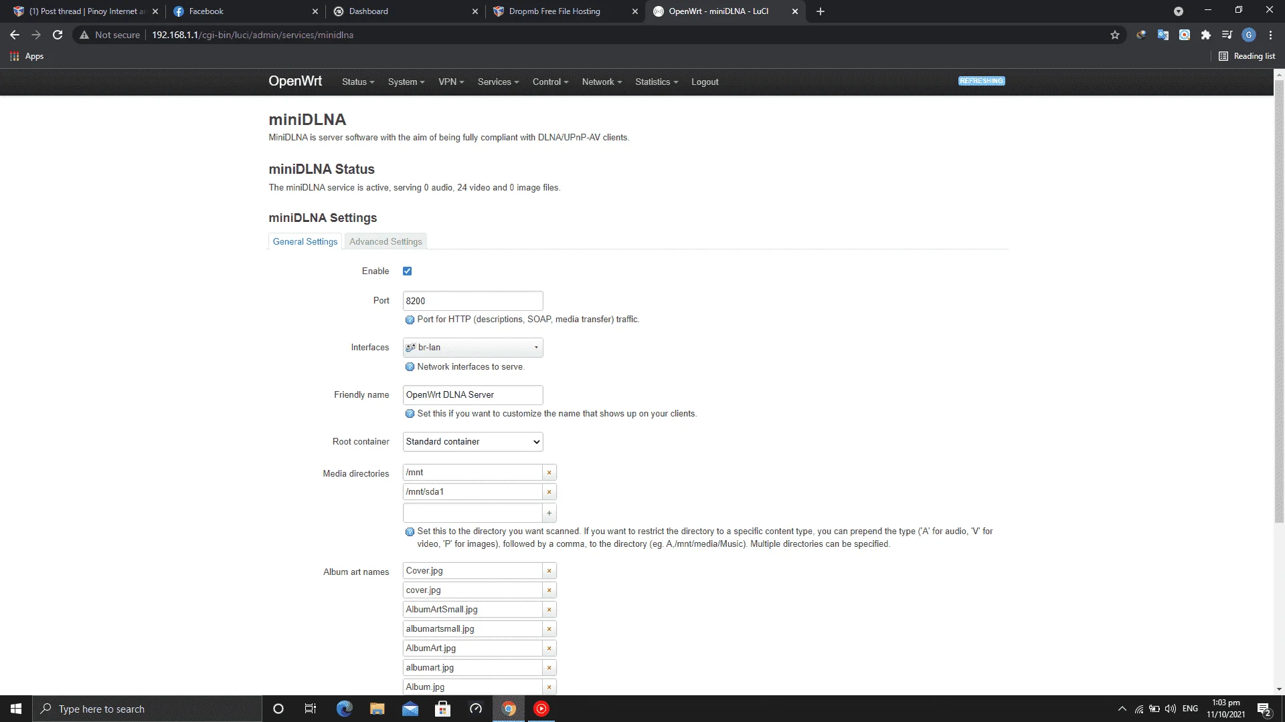This screenshot has width=1285, height=722.
Task: Open Microsoft Store from taskbar
Action: [x=443, y=709]
